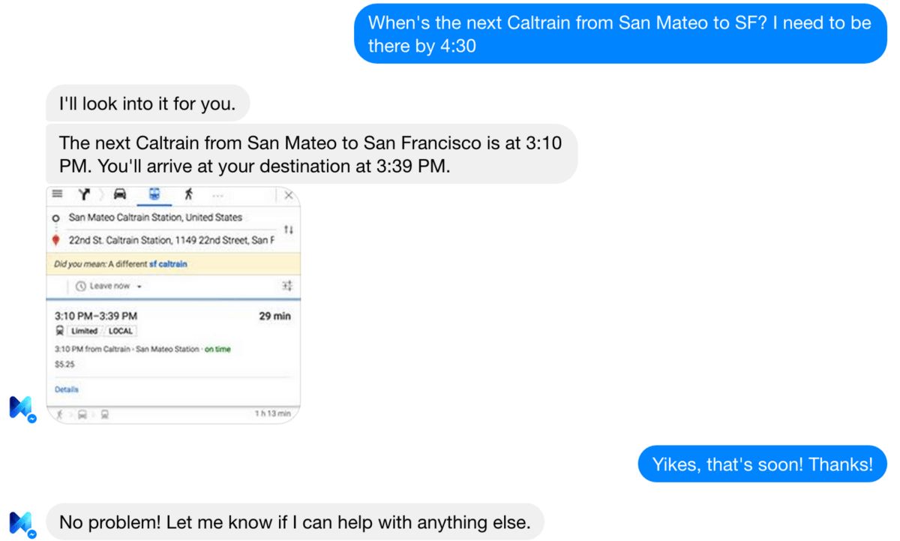Screen dimensions: 900x541
Task: Switch to driving directions car icon
Action: (120, 195)
